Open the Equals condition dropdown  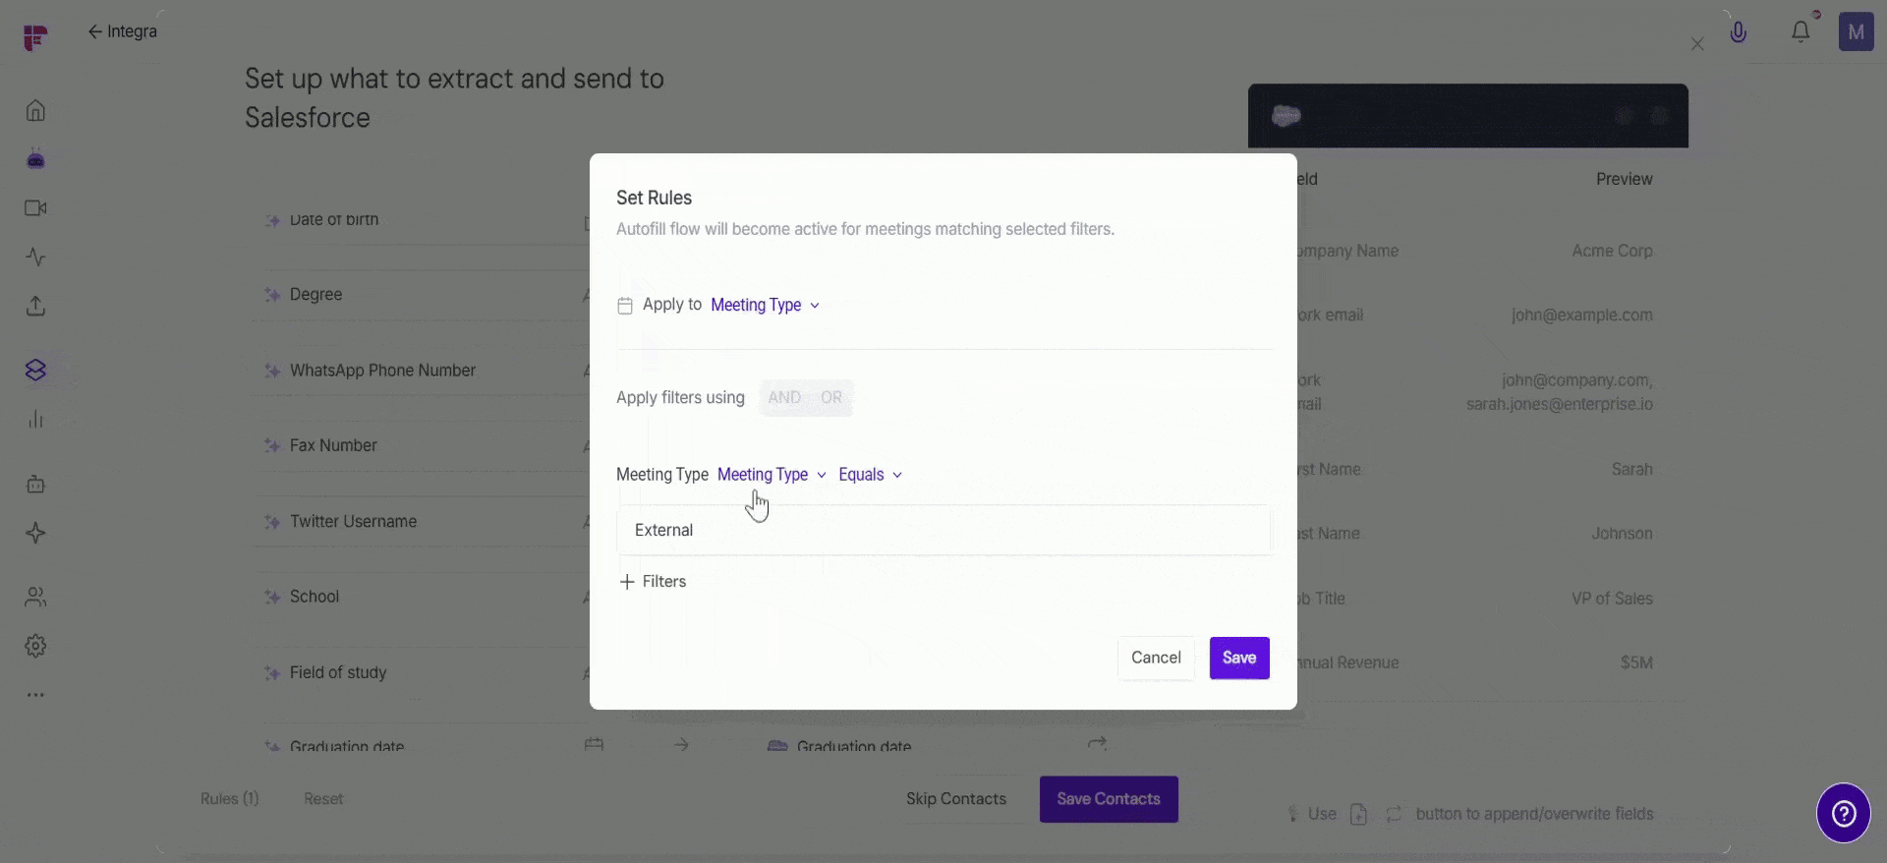pos(870,475)
